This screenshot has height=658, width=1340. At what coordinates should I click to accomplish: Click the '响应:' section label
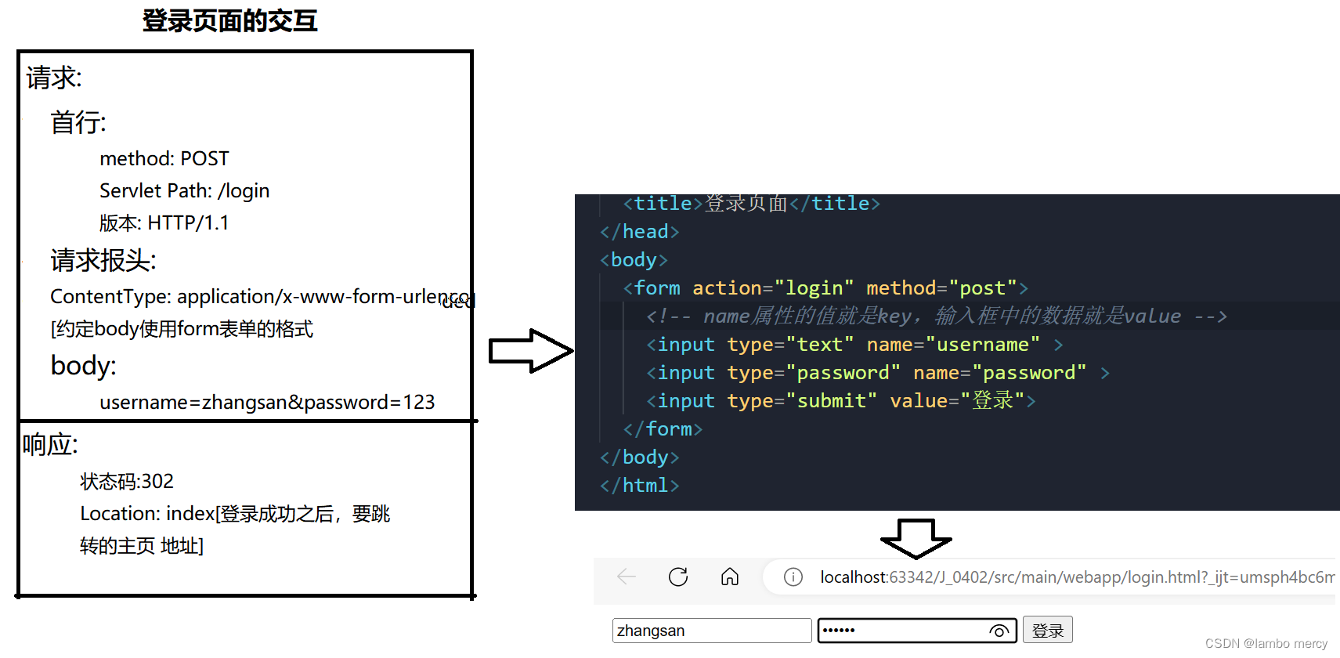tap(50, 445)
